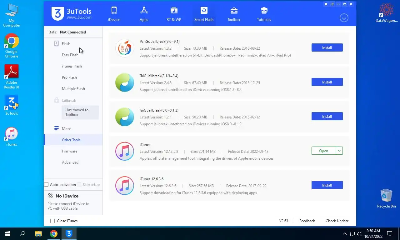
Task: Click the iTunes 12.12.5.8 music icon
Action: [125, 151]
